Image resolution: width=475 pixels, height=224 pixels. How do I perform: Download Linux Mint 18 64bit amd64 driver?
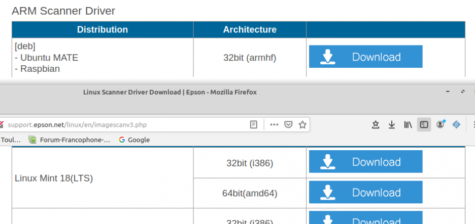click(x=365, y=192)
